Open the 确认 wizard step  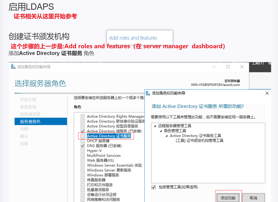pyautogui.click(x=24, y=136)
